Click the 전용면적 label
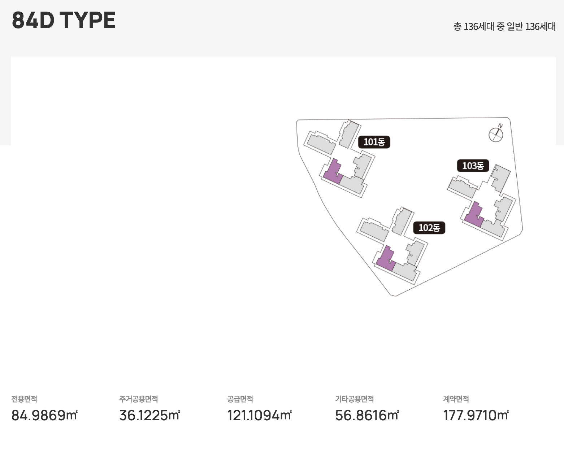This screenshot has height=469, width=564. point(24,399)
